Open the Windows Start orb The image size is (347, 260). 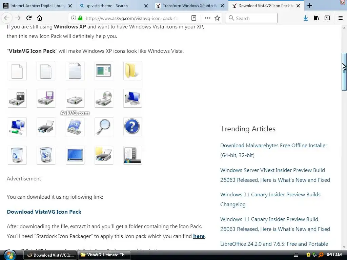point(10,255)
